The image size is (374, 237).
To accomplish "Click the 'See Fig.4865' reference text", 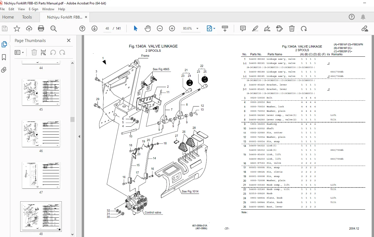I will click(x=161, y=69).
